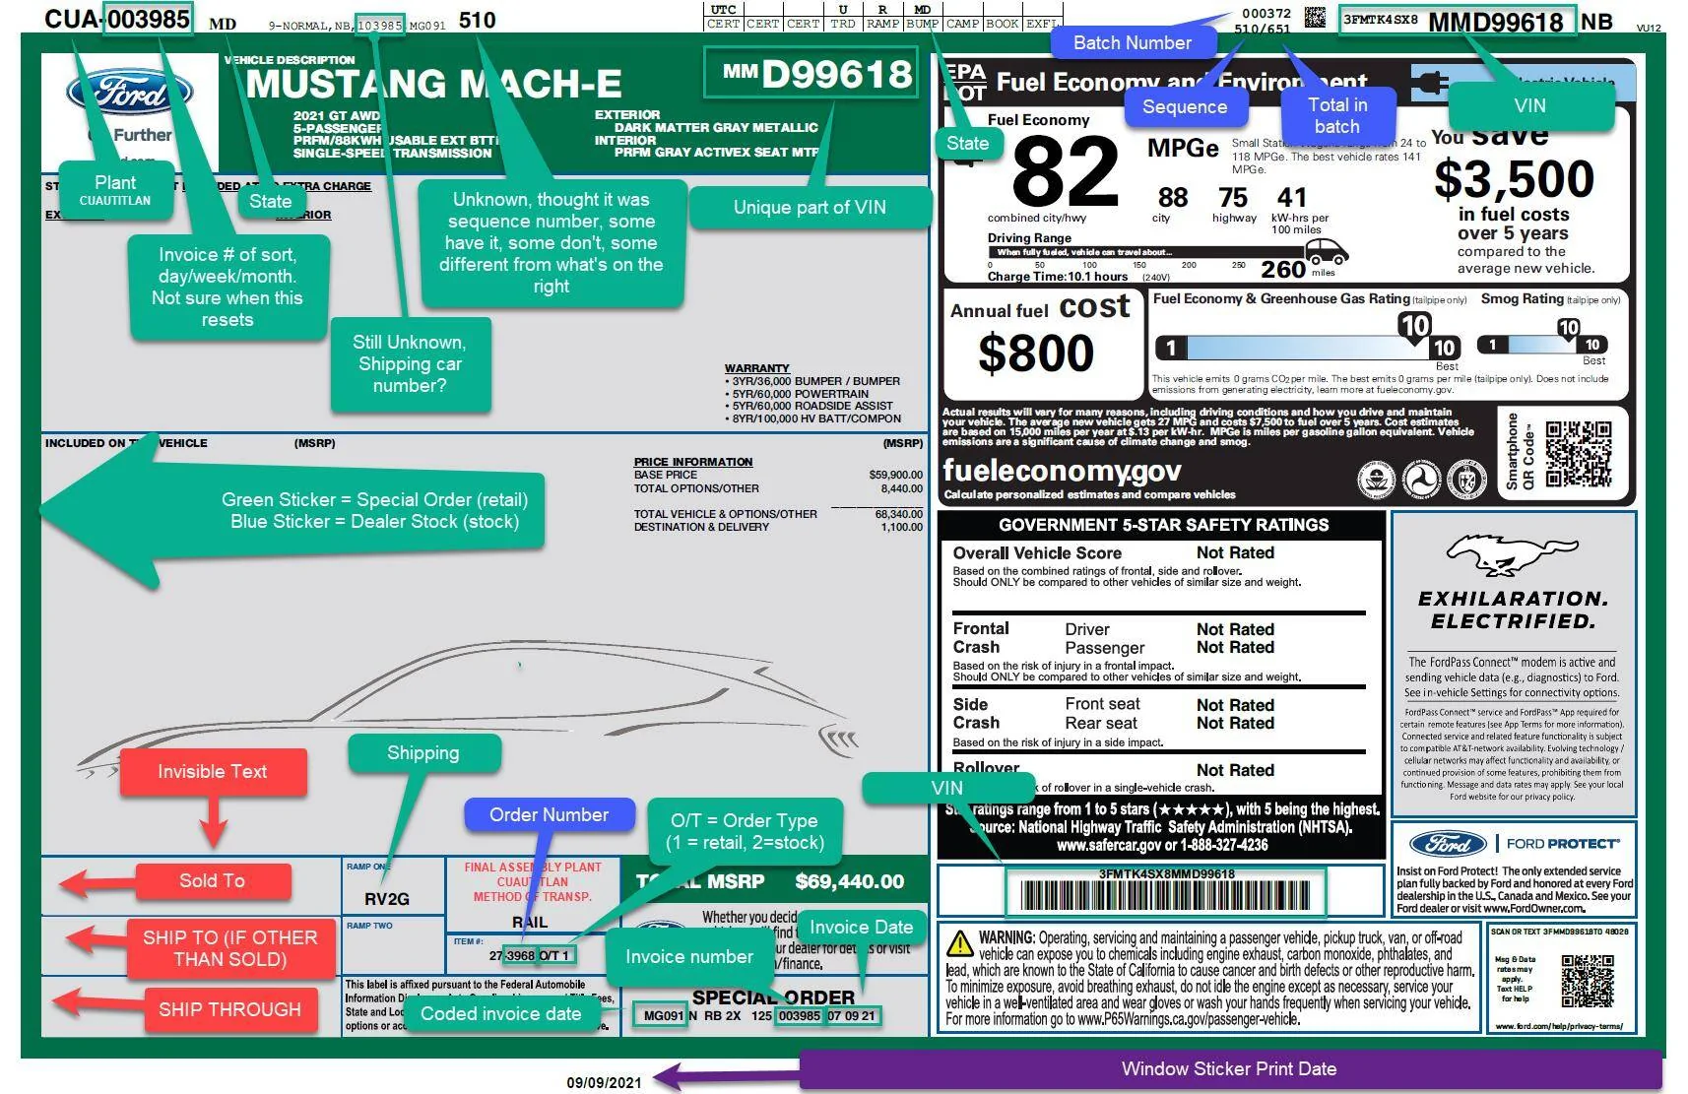Click MM D99618 in the green header
The image size is (1688, 1094).
816,74
